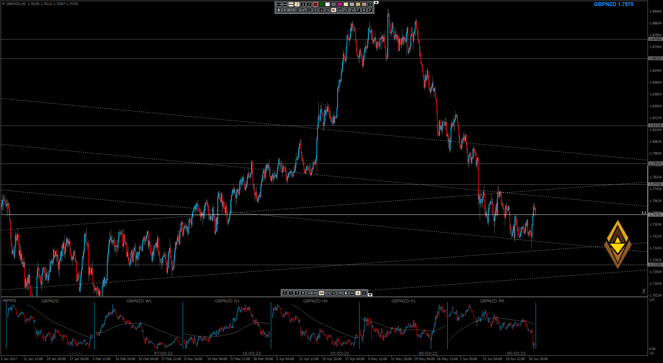
Task: Pick the magenta color swatch
Action: (x=340, y=4)
